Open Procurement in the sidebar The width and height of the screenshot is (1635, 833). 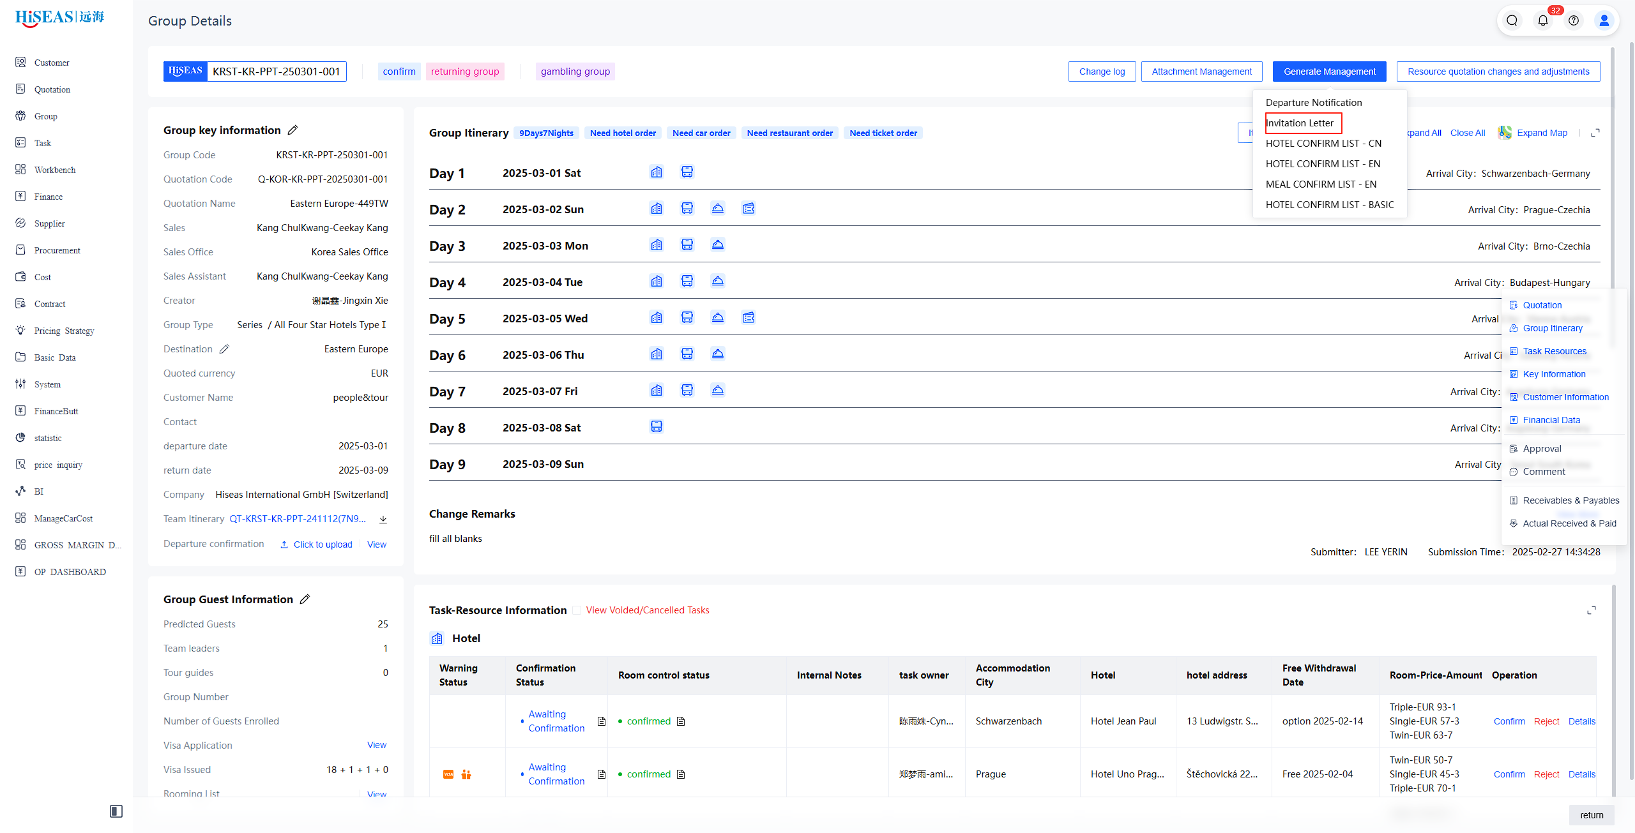(x=57, y=250)
